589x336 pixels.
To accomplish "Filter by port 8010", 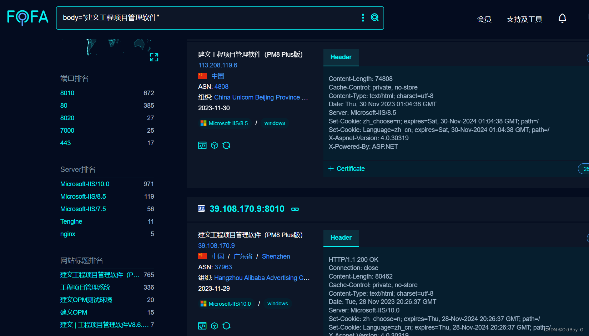I will (67, 93).
